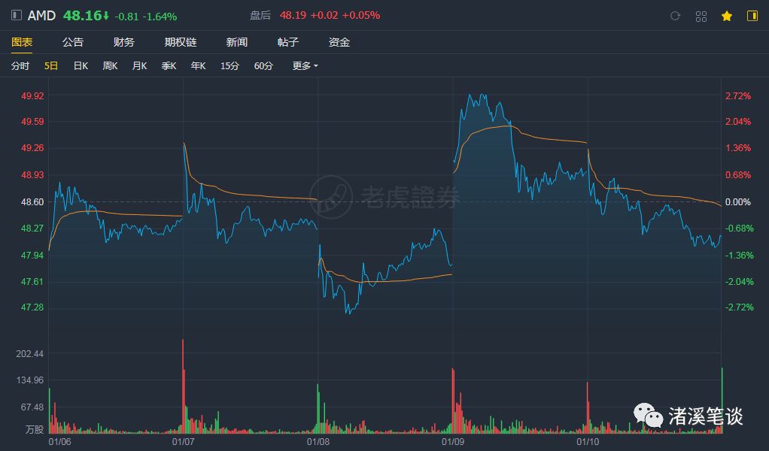Screen dimensions: 769x451
Task: Switch to the 15分 interval
Action: click(x=229, y=66)
